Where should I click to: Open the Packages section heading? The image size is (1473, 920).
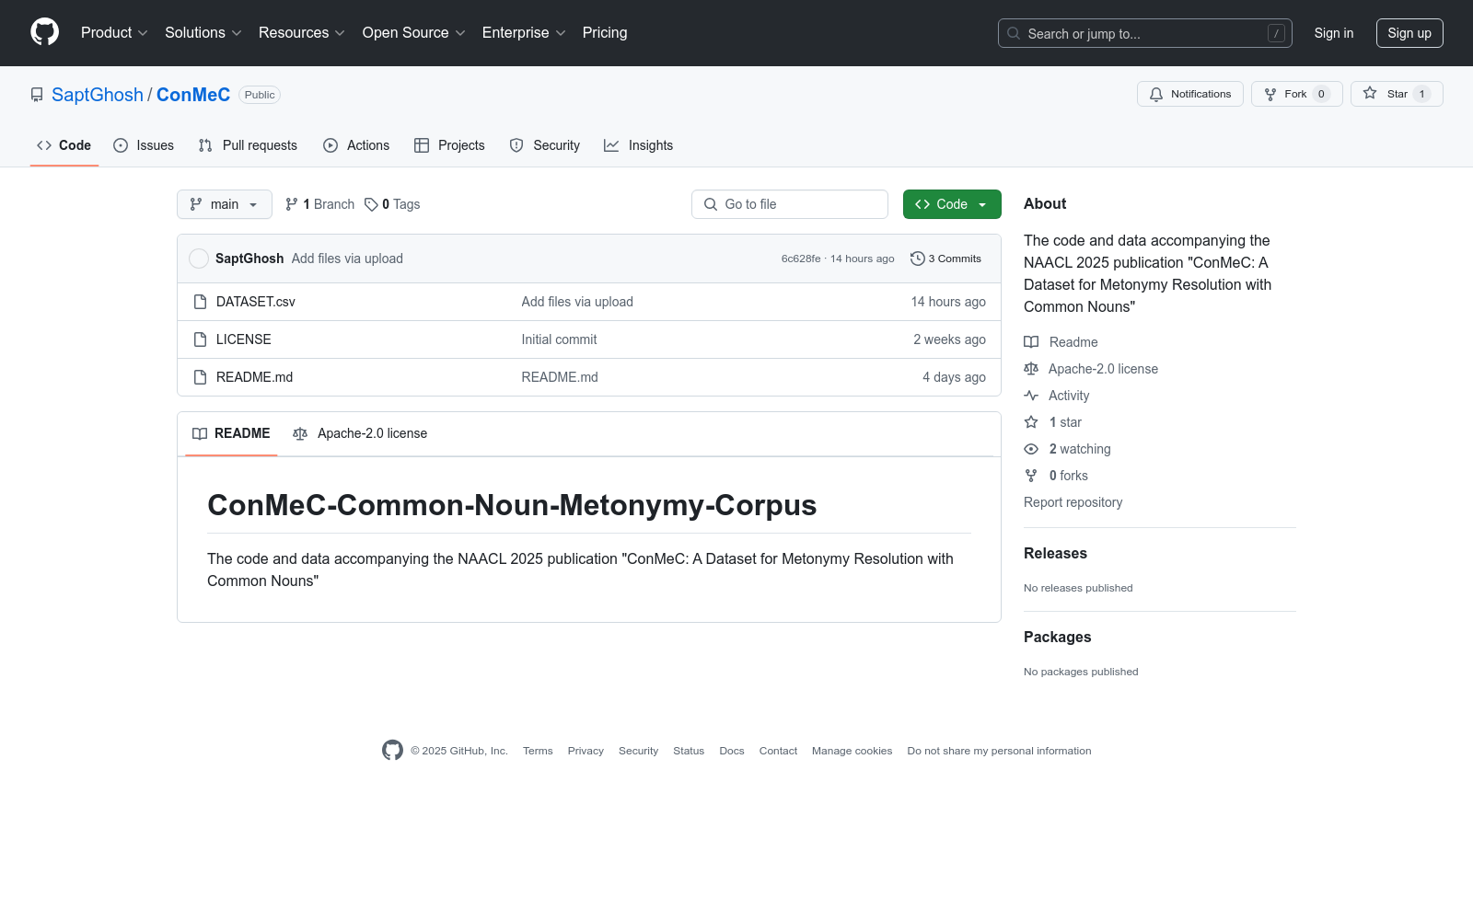coord(1057,637)
